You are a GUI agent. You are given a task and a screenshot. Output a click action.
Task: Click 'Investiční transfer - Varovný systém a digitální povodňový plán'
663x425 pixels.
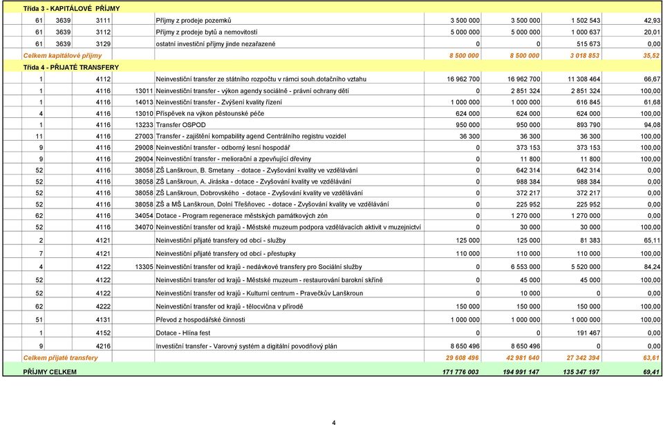(247, 346)
